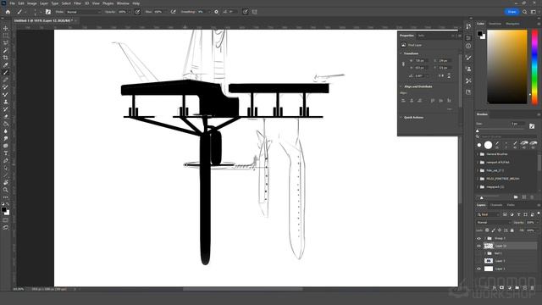This screenshot has width=542, height=305.
Task: Click the horizontal canvas scrollbar
Action: coord(243,289)
